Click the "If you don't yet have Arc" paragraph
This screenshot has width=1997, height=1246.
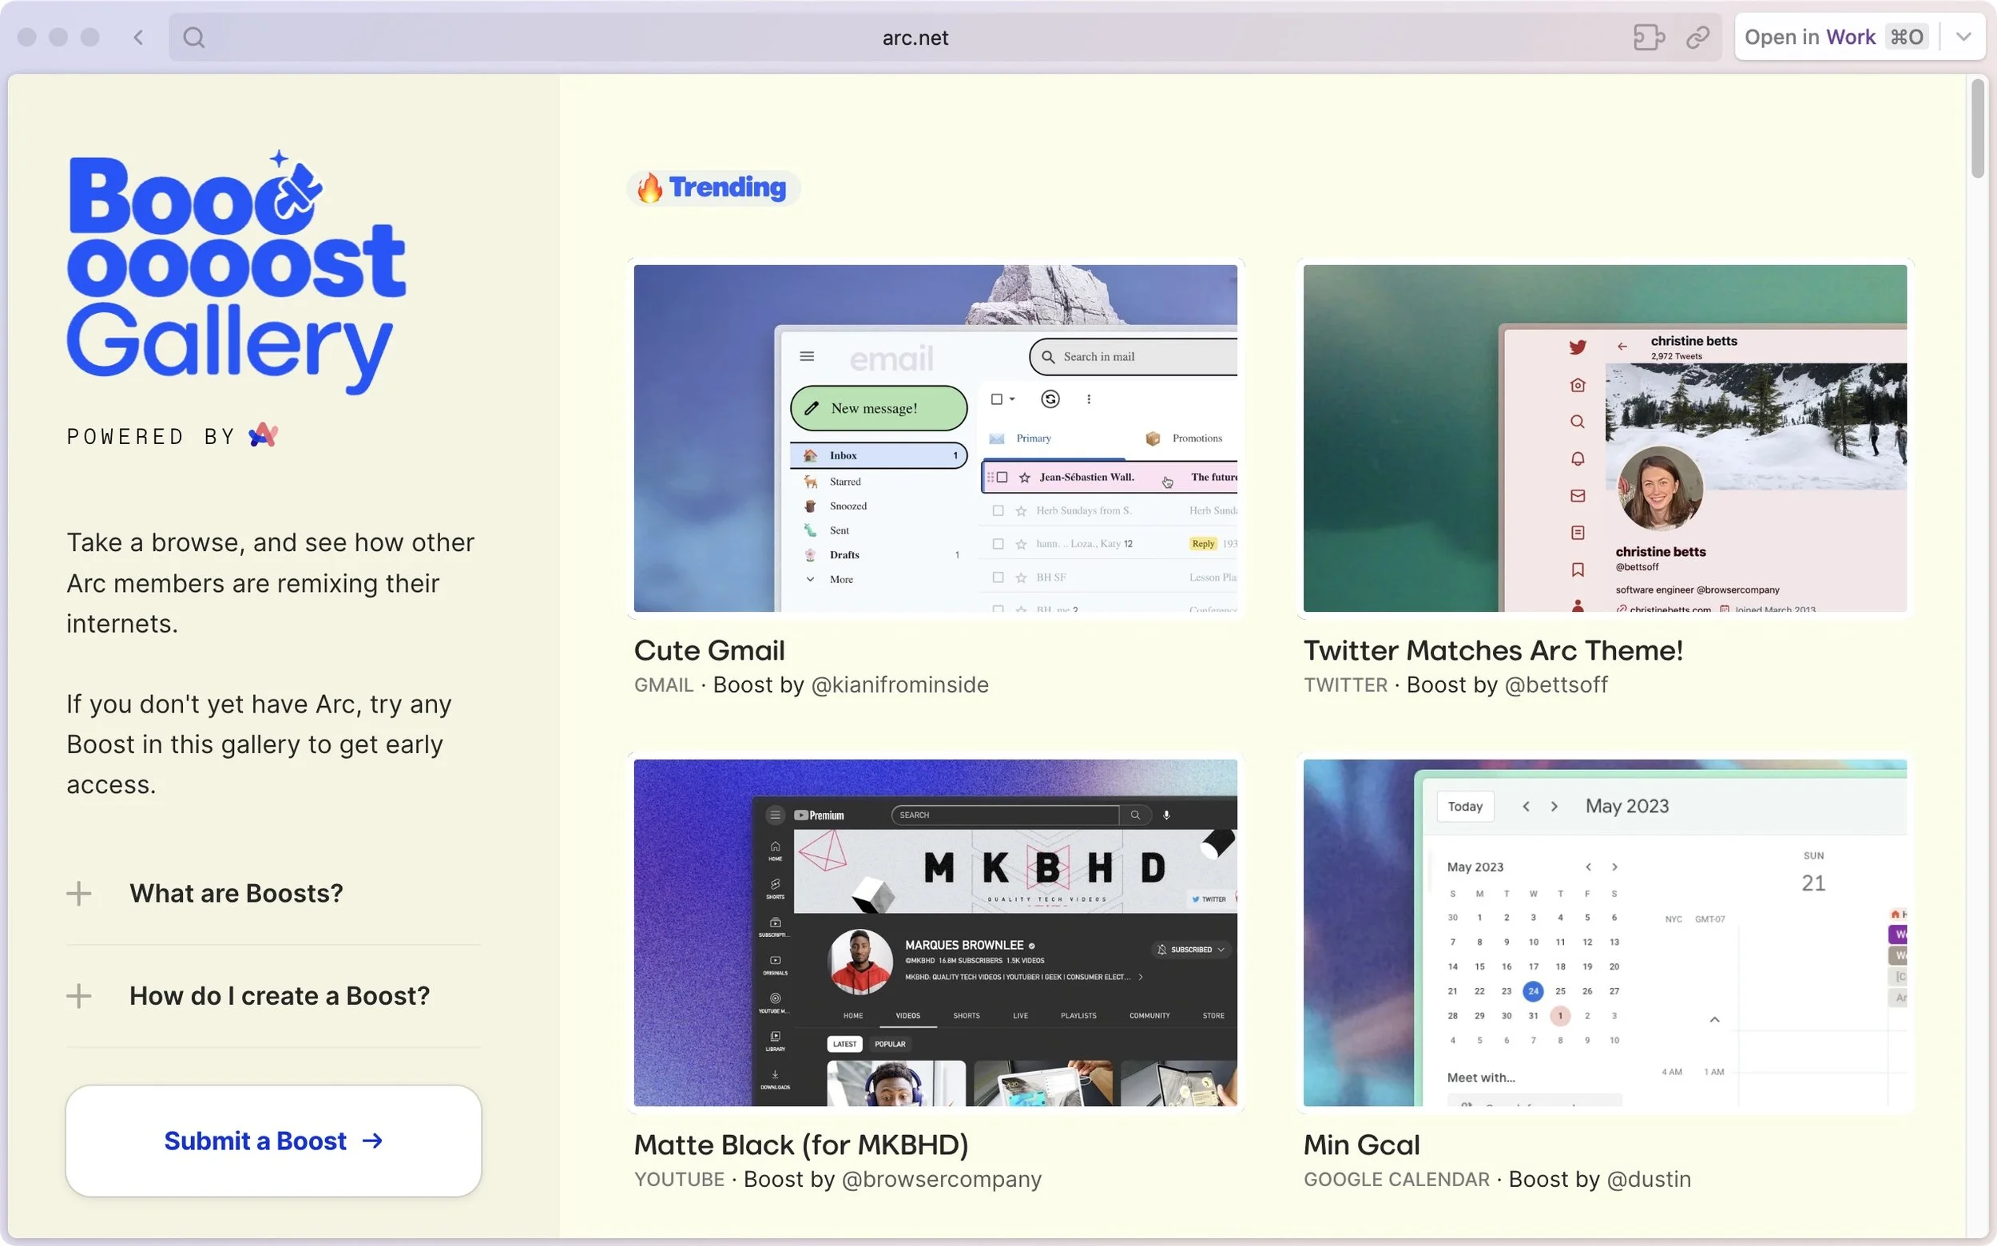[x=259, y=744]
